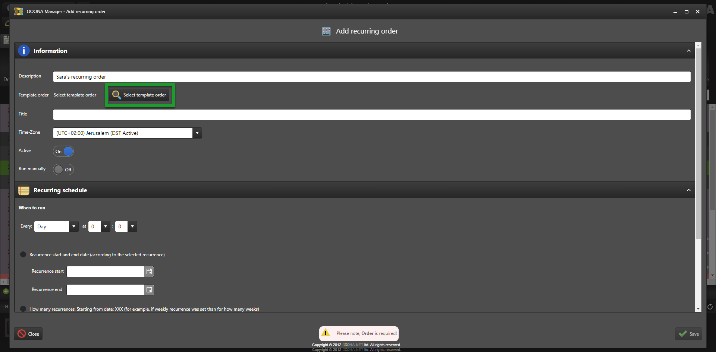Select Recurrence start and end date option

(23, 254)
